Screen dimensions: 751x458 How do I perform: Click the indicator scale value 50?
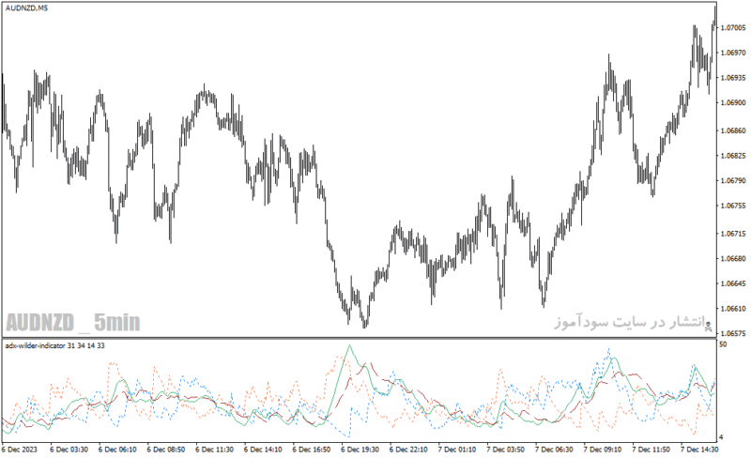pyautogui.click(x=723, y=344)
